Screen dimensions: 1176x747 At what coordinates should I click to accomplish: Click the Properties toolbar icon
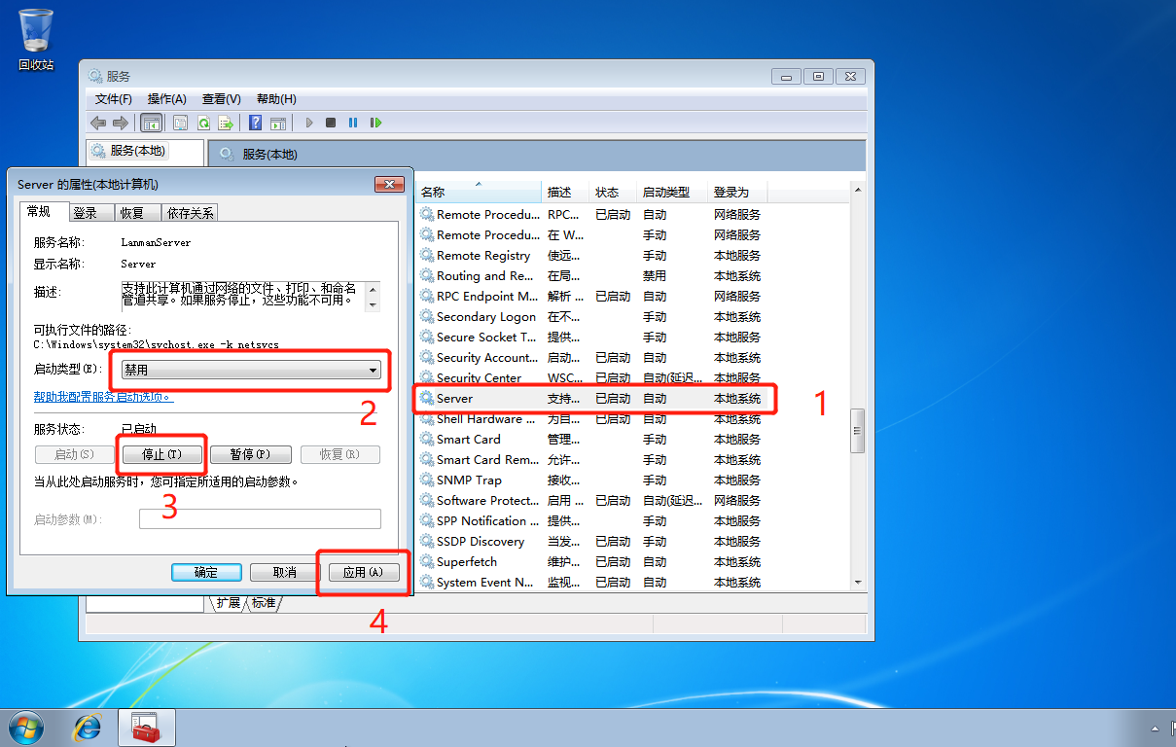click(180, 123)
